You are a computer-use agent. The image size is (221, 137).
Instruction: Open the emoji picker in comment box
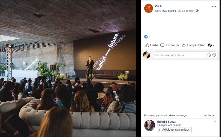(209, 55)
